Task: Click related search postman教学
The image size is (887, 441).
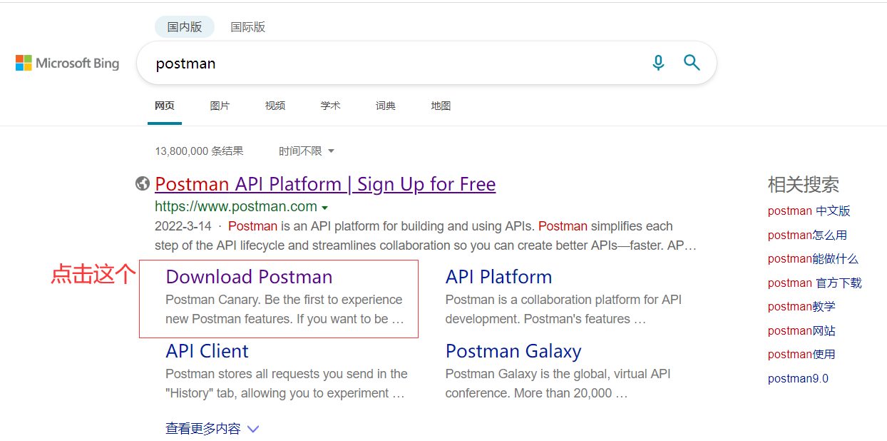Action: 801,307
